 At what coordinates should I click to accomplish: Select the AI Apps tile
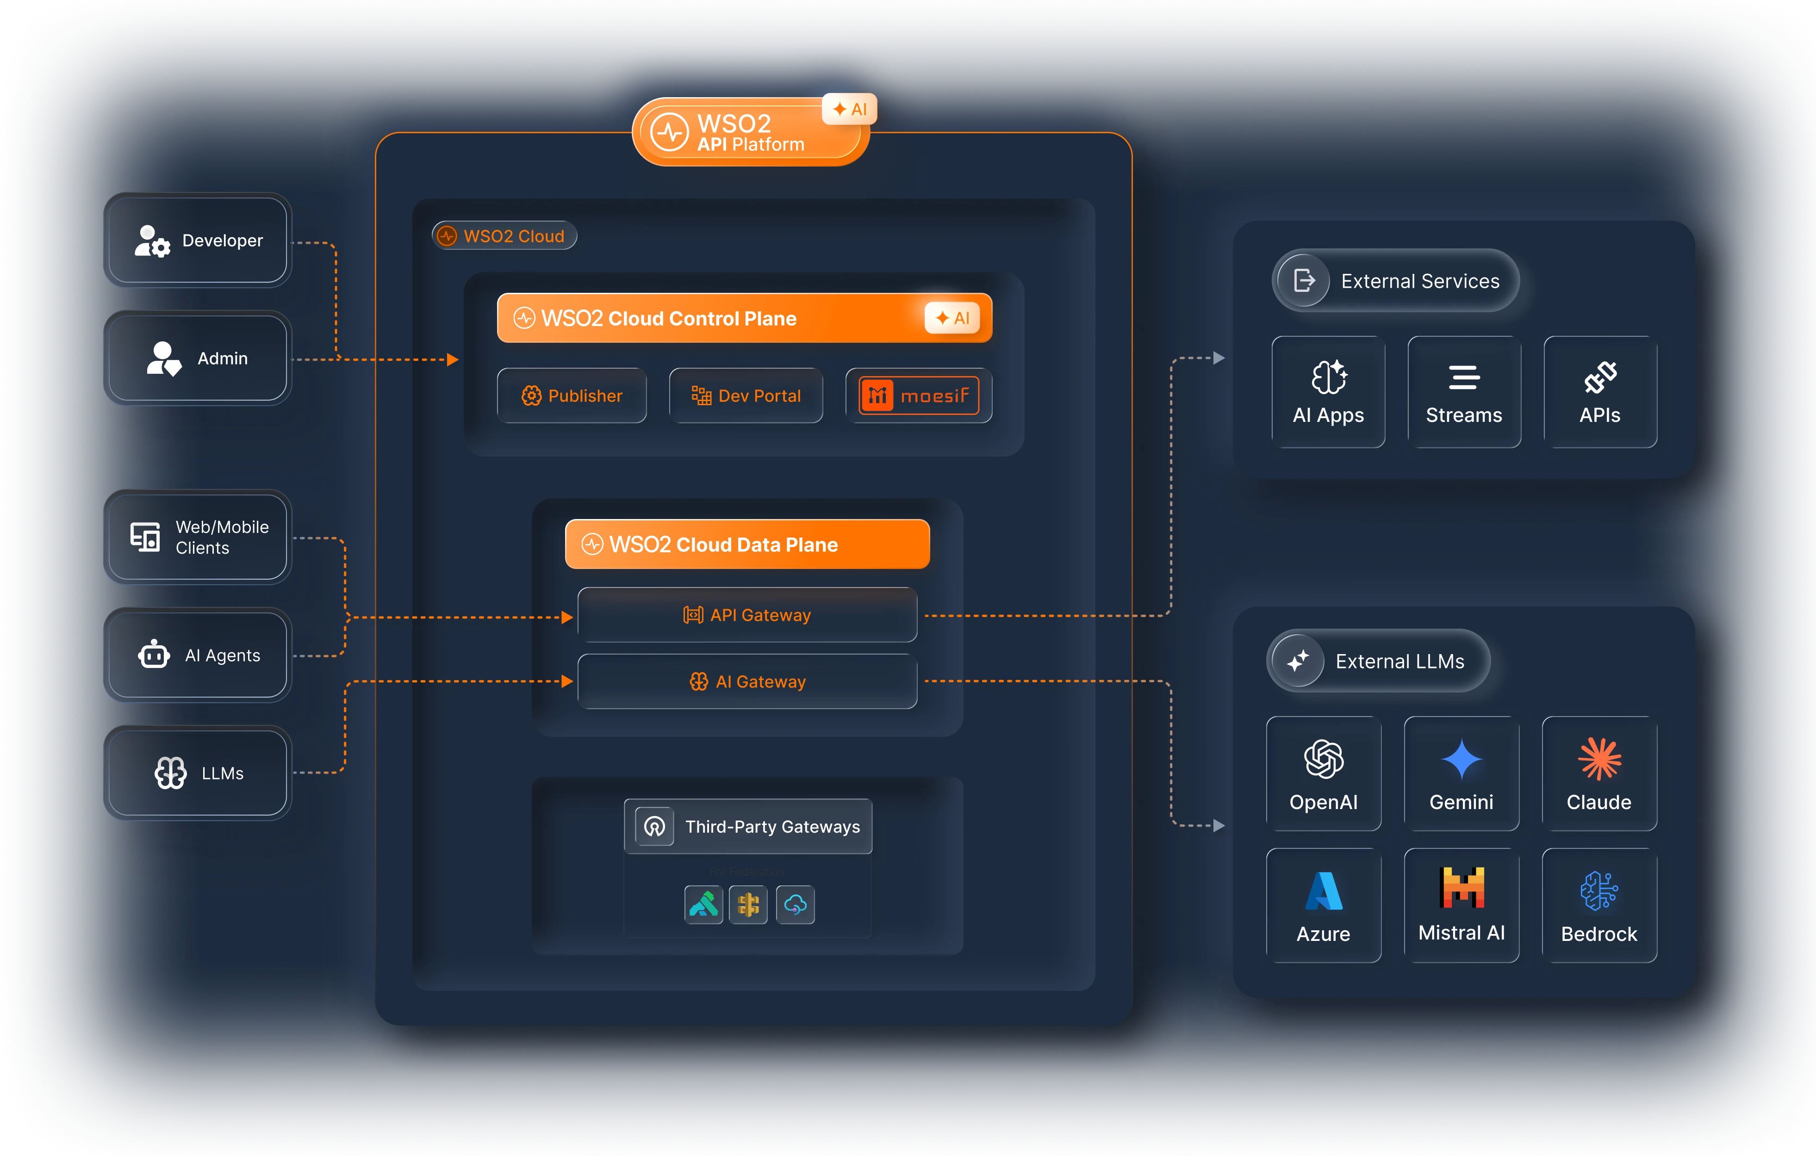pos(1328,392)
